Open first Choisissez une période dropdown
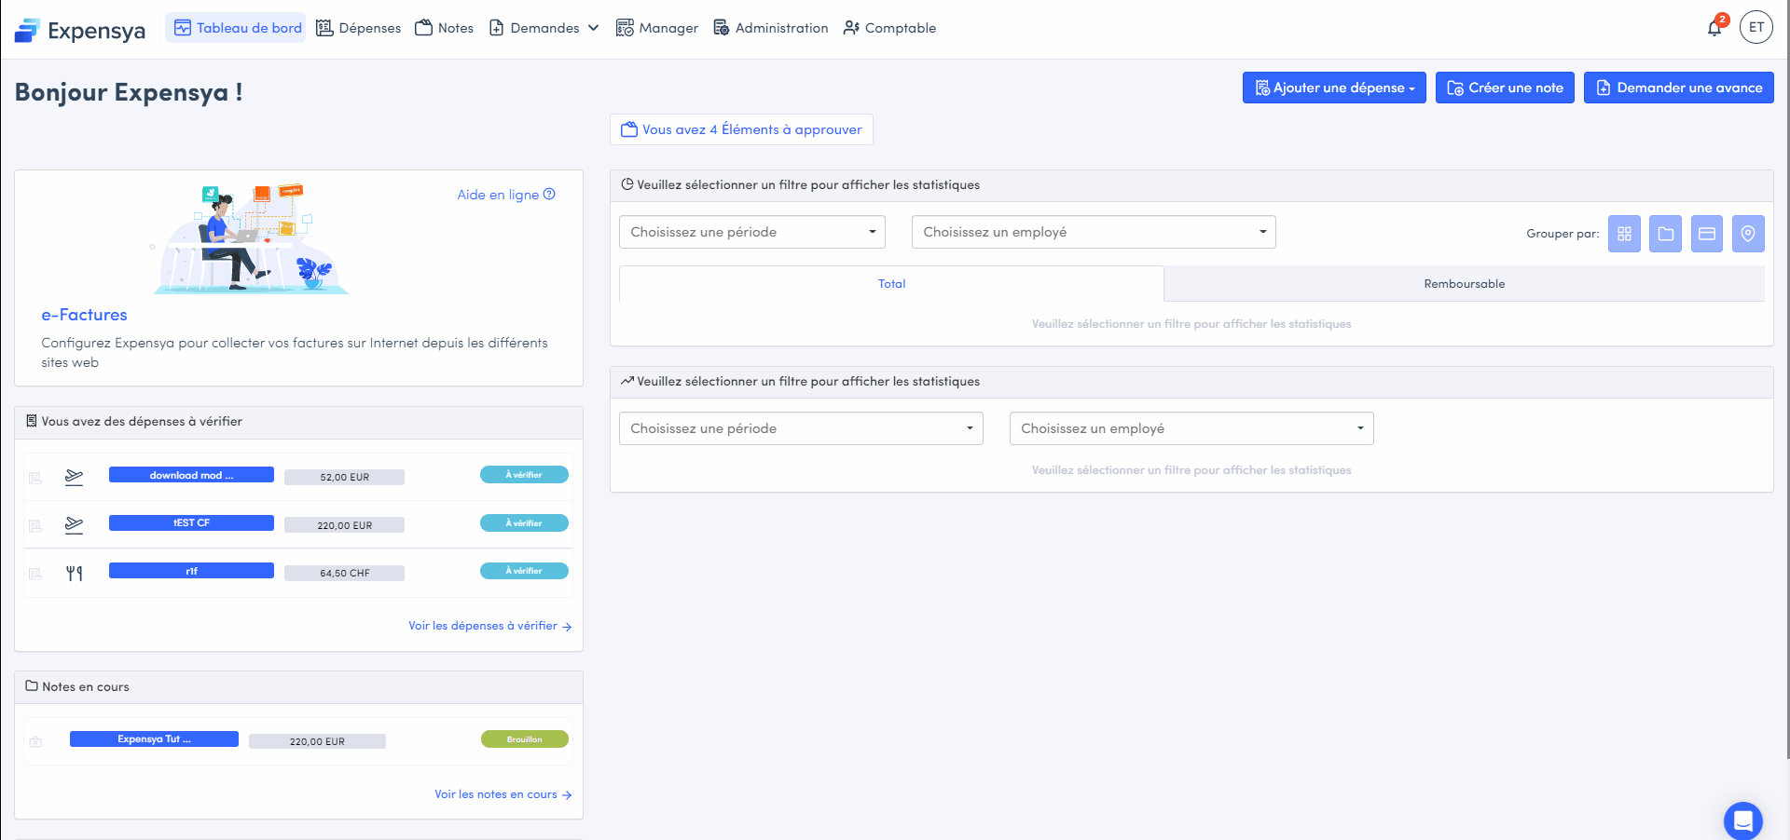This screenshot has width=1790, height=840. coord(752,232)
